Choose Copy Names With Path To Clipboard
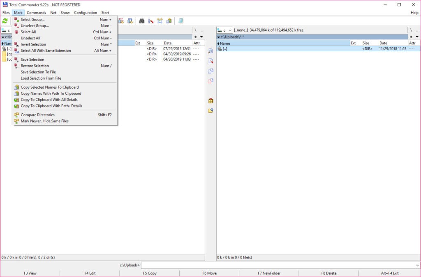 coord(65,93)
